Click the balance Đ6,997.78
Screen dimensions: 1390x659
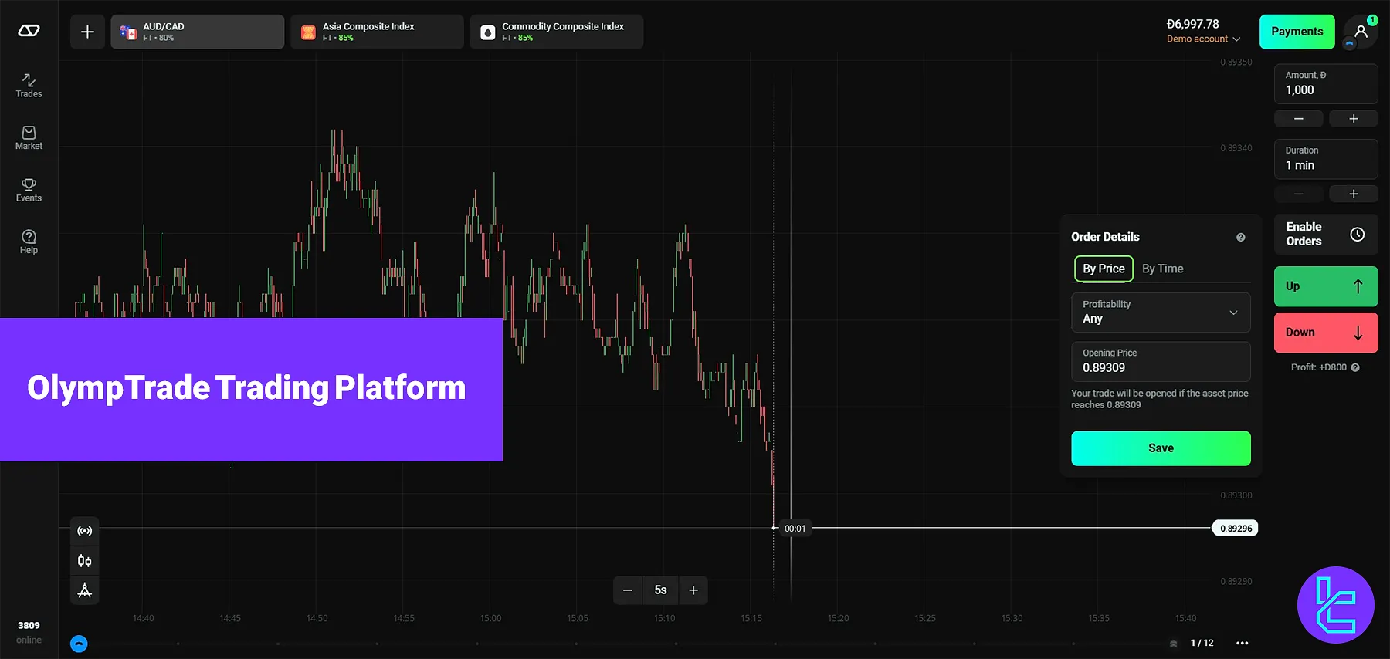[1192, 25]
